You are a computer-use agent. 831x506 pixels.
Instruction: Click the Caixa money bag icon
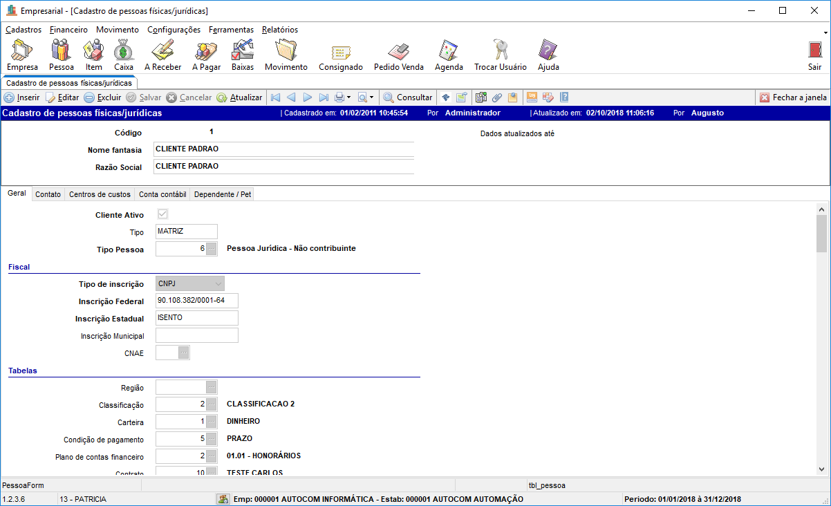pyautogui.click(x=124, y=53)
